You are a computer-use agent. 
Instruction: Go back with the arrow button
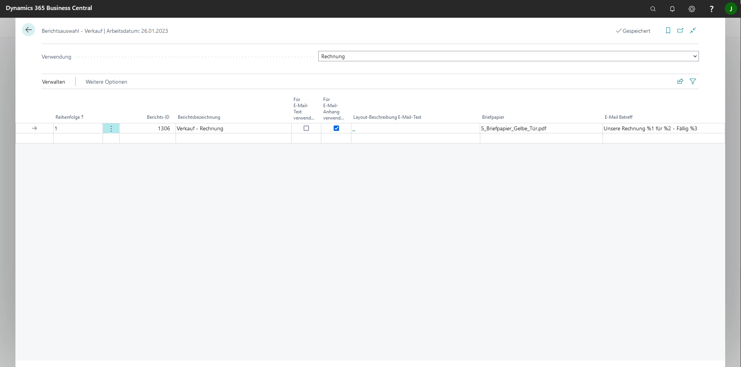29,30
